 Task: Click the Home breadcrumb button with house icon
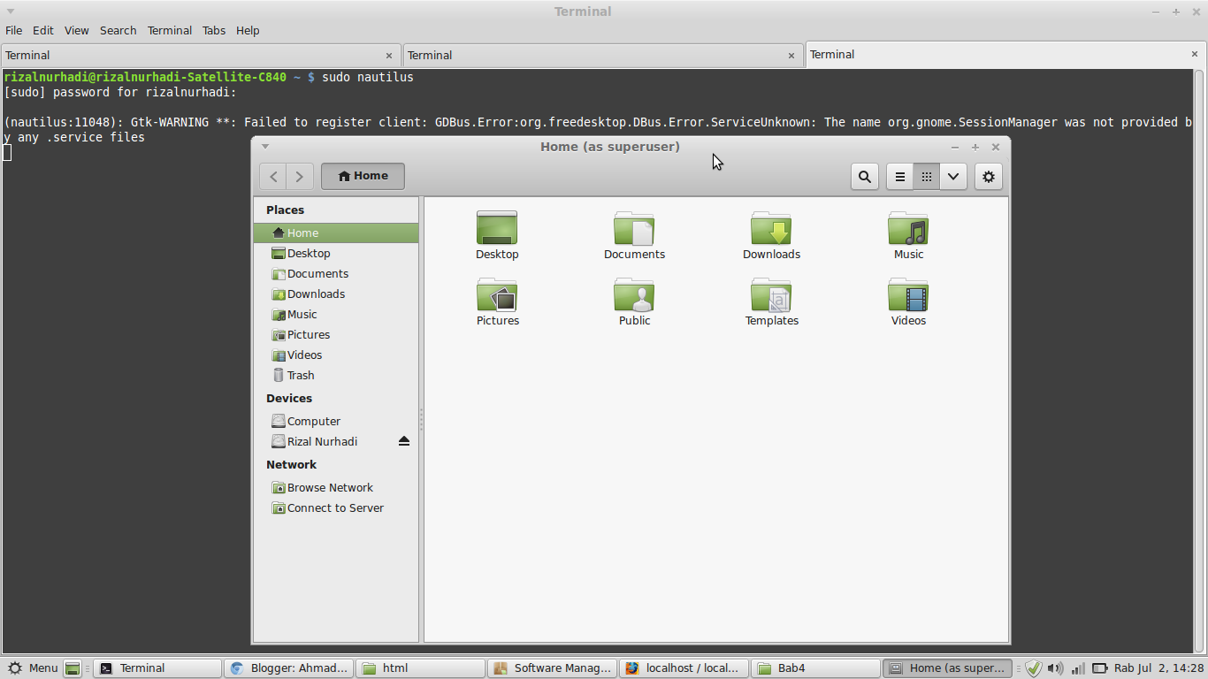[x=362, y=176]
